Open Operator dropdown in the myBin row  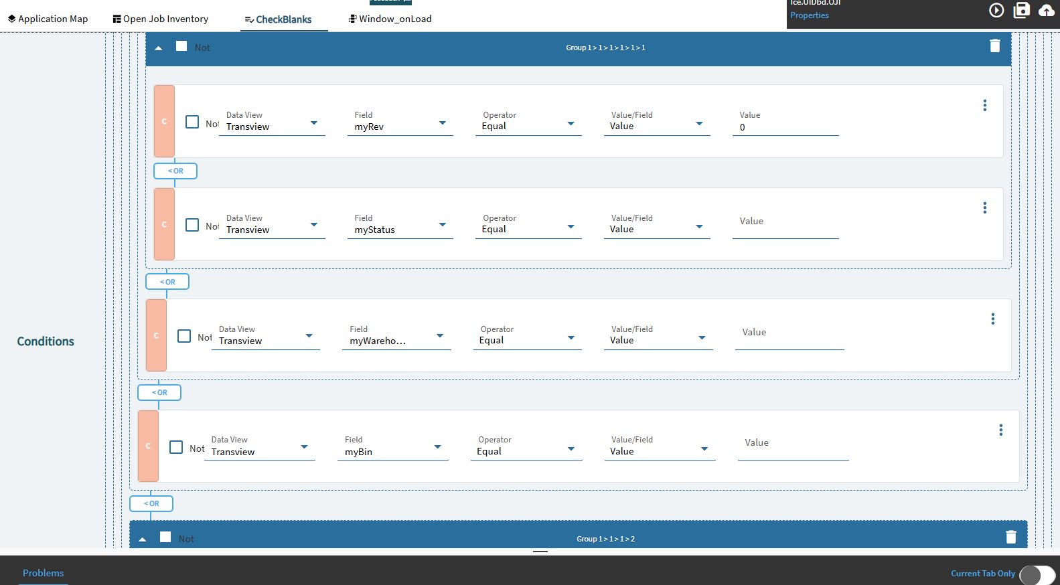[526, 447]
